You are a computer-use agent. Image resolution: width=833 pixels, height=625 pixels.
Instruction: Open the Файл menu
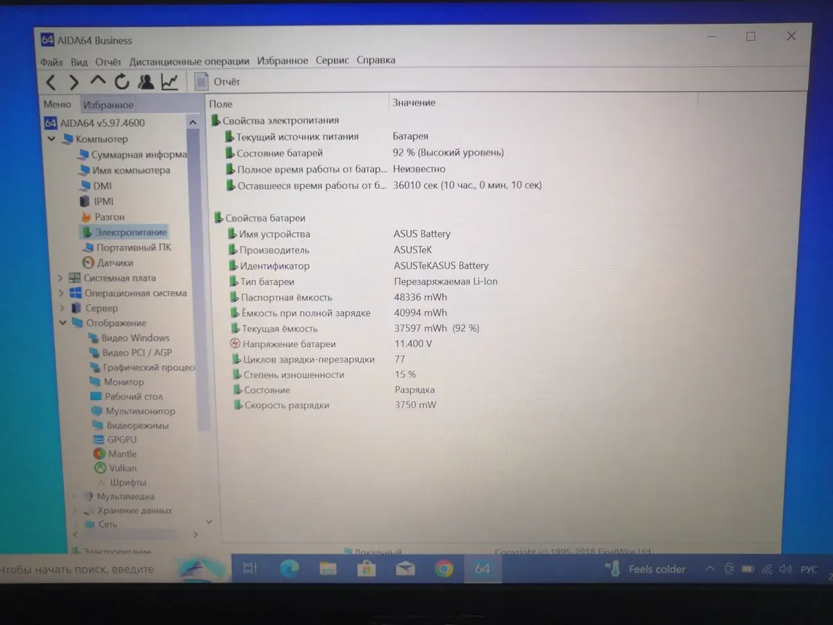pos(51,61)
